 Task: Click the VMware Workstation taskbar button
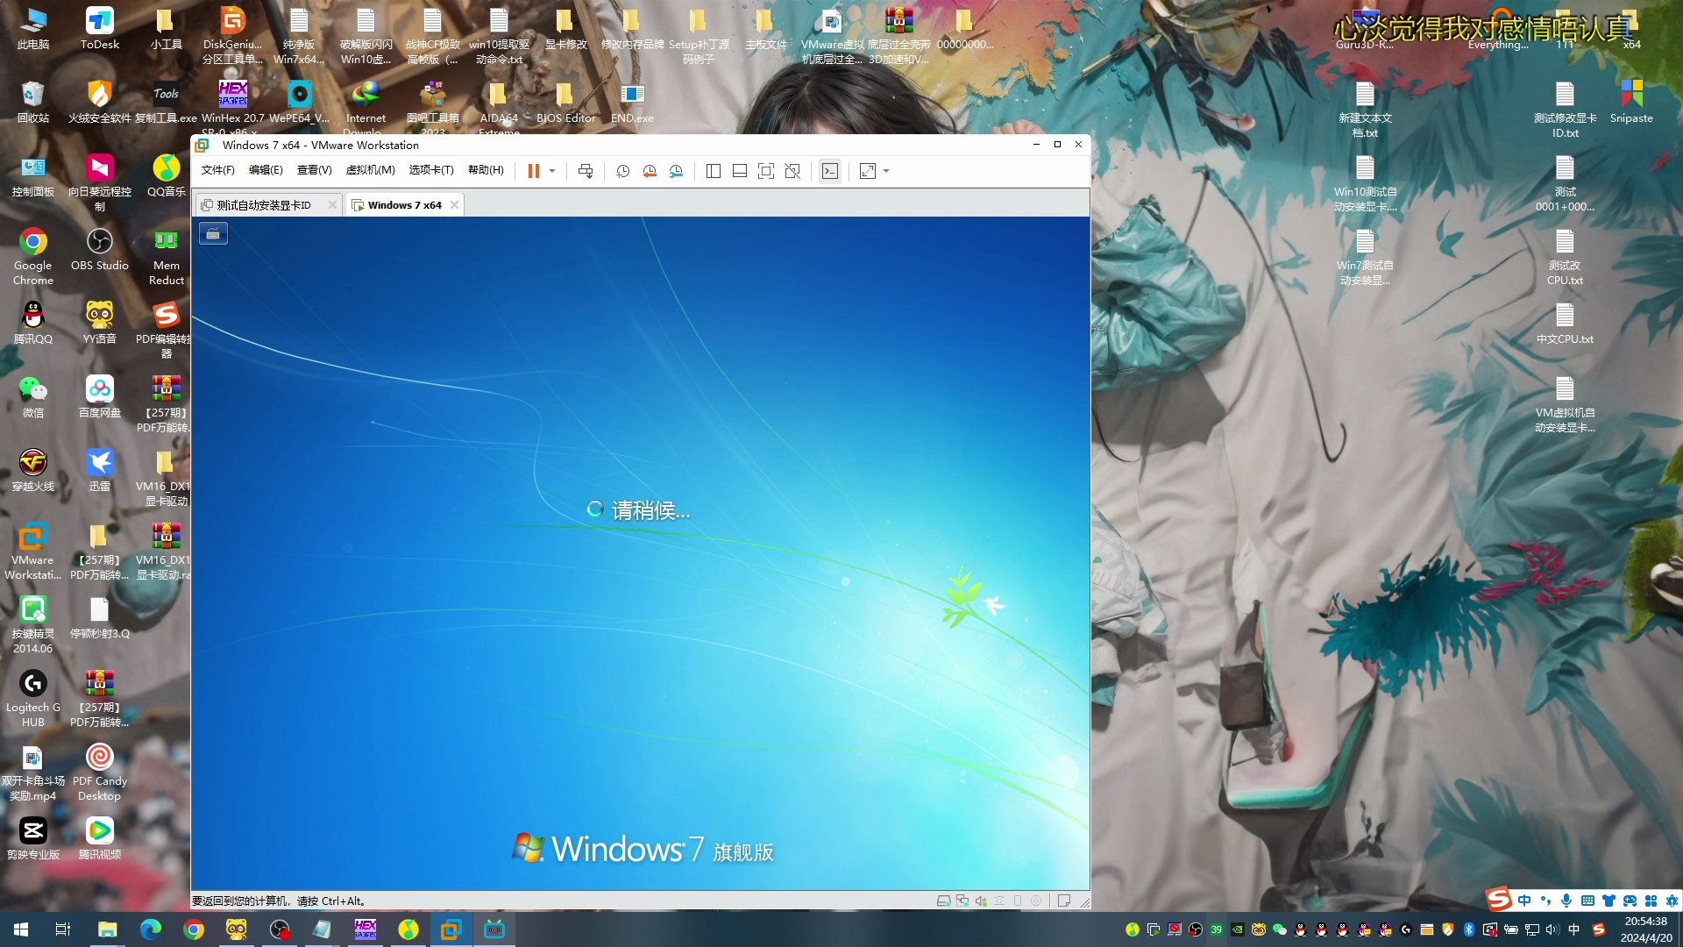(451, 929)
